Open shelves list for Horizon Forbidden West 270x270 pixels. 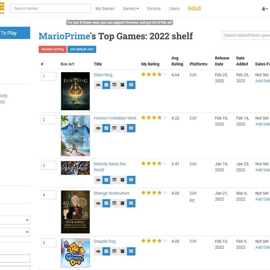pos(131,128)
